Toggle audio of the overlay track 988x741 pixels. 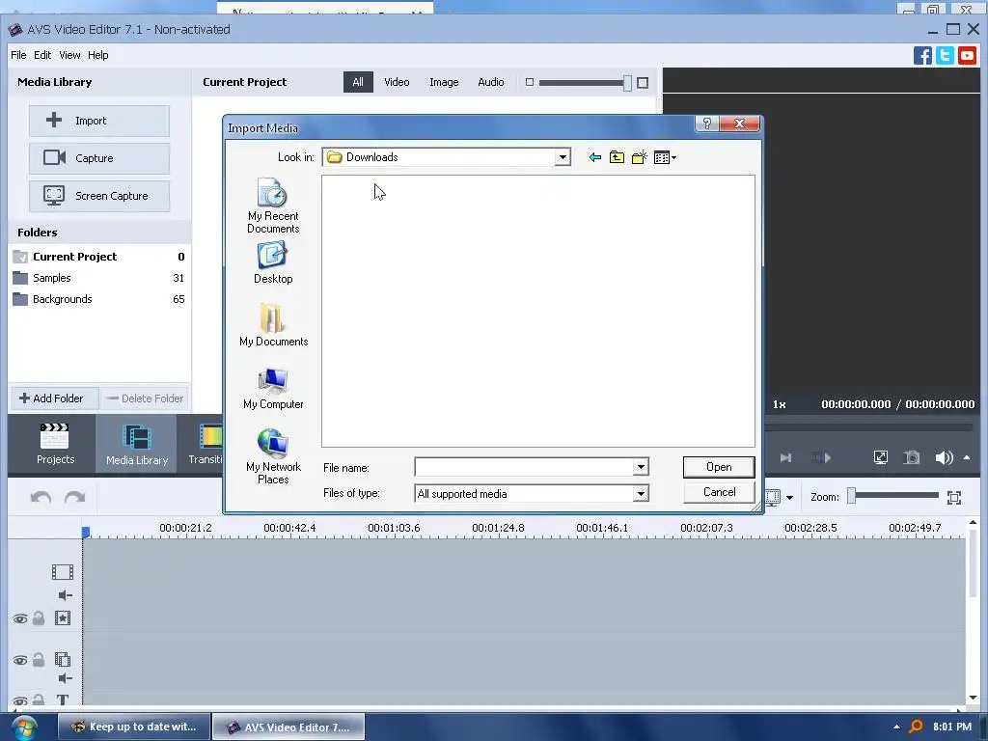[x=65, y=678]
